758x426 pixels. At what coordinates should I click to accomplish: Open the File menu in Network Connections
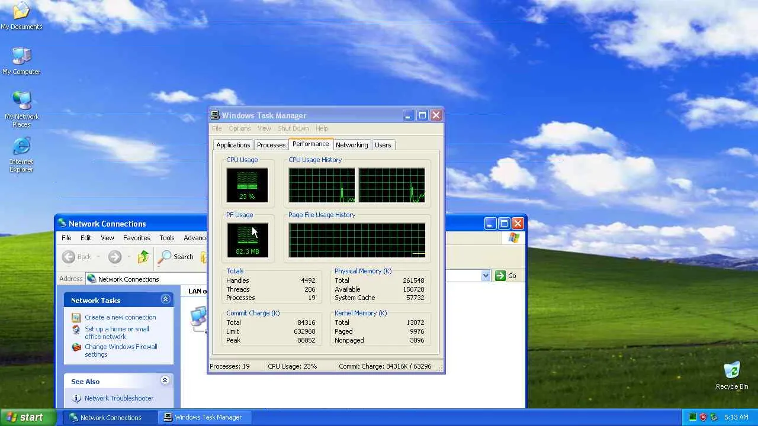(66, 238)
